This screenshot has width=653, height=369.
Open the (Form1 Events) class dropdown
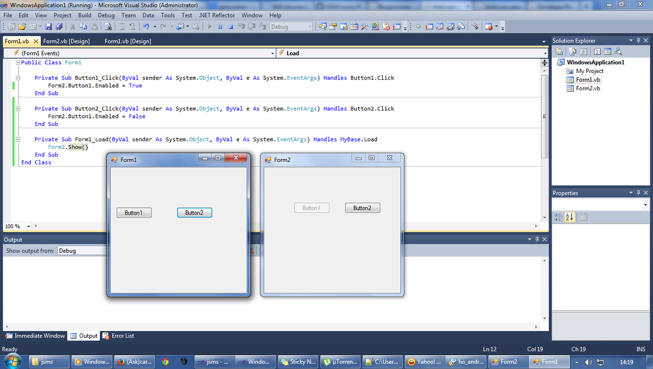pyautogui.click(x=139, y=53)
